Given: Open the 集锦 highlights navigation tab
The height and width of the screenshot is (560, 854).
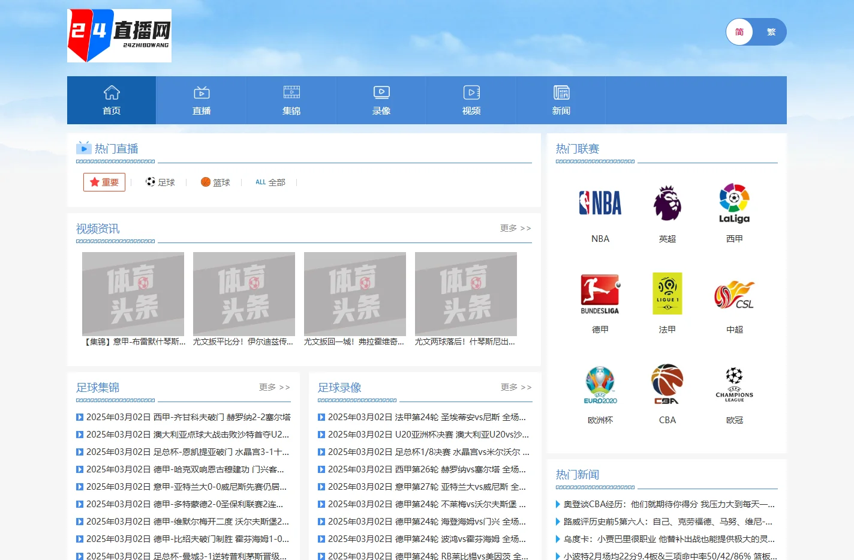Looking at the screenshot, I should [291, 100].
